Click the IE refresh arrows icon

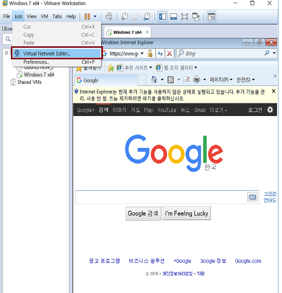pyautogui.click(x=160, y=54)
